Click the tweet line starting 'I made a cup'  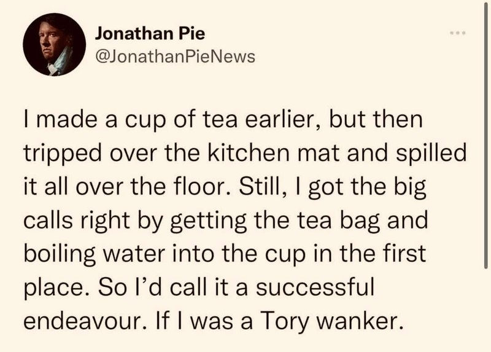click(x=223, y=120)
